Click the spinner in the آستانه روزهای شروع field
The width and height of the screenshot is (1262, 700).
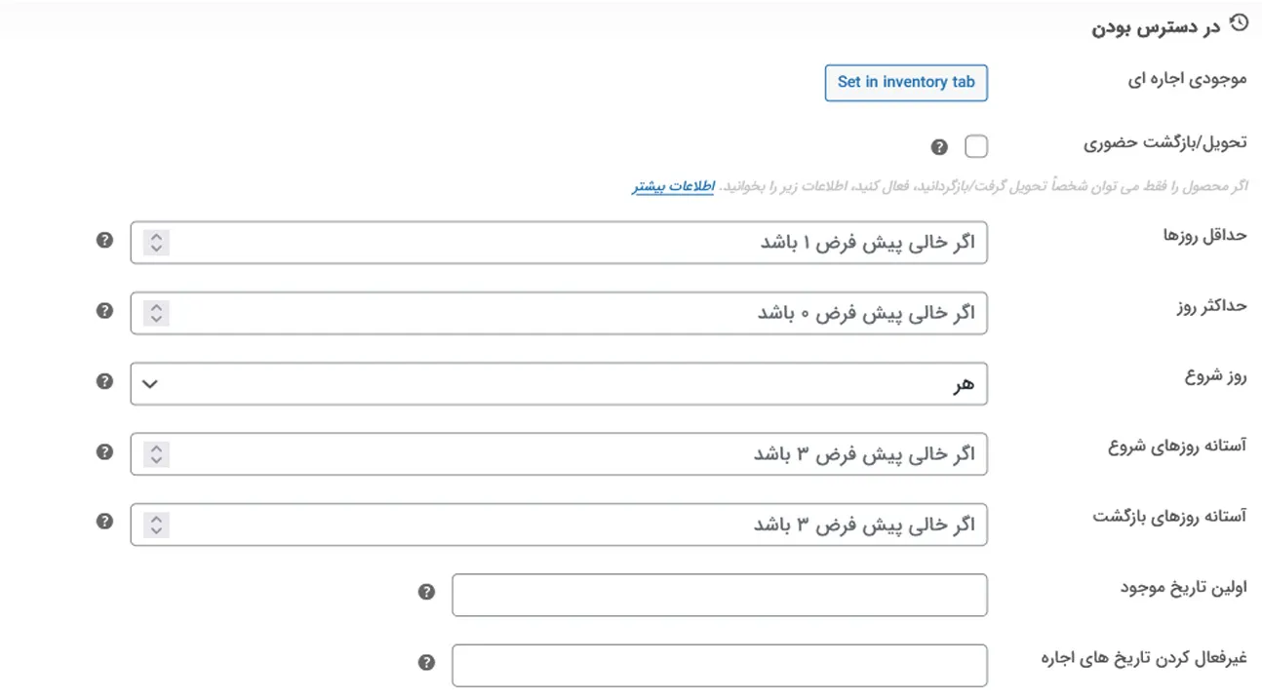pyautogui.click(x=156, y=454)
